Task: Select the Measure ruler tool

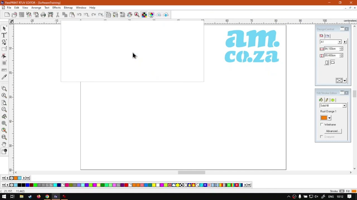Action: 4,70
